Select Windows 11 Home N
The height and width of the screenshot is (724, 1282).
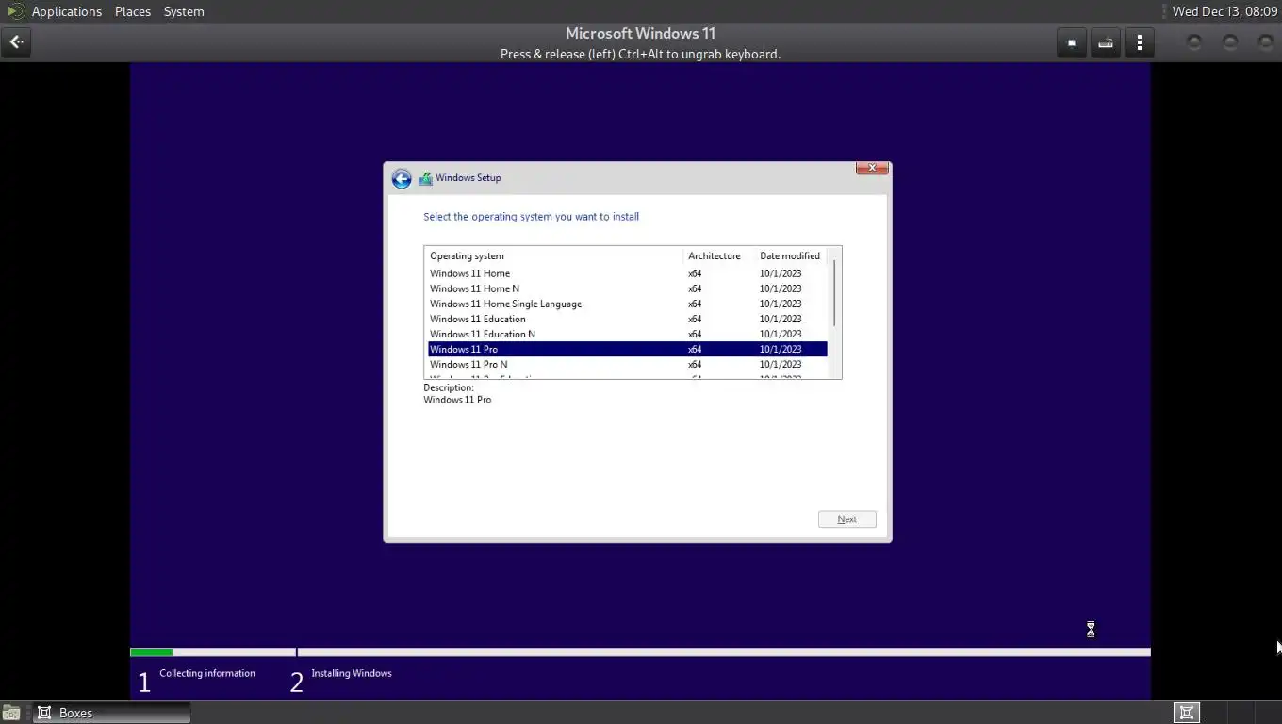point(628,288)
